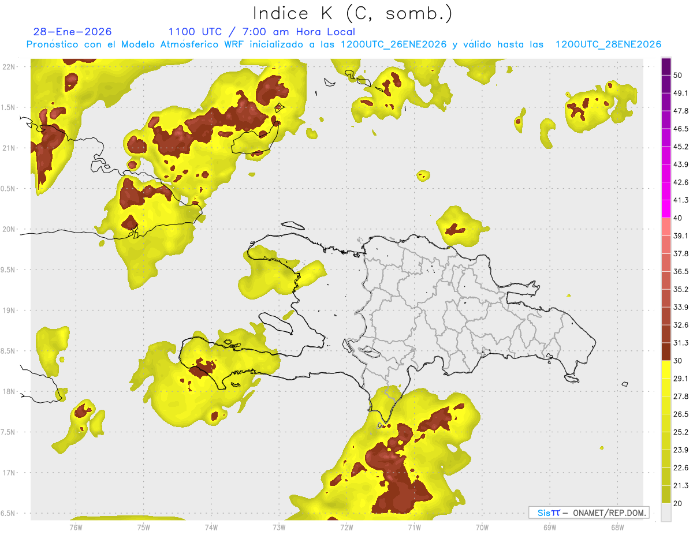The image size is (693, 535).
Task: Click longitude label "73W"
Action: point(279,527)
